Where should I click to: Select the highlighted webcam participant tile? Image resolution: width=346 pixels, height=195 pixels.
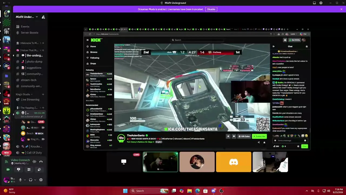pyautogui.click(x=160, y=162)
